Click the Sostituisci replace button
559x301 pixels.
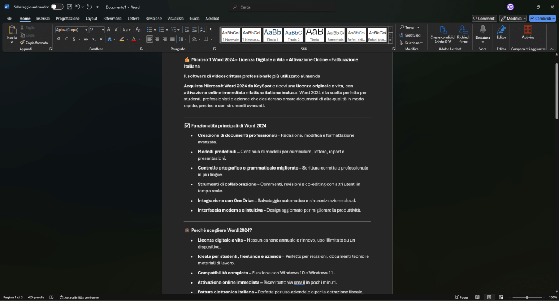click(410, 35)
